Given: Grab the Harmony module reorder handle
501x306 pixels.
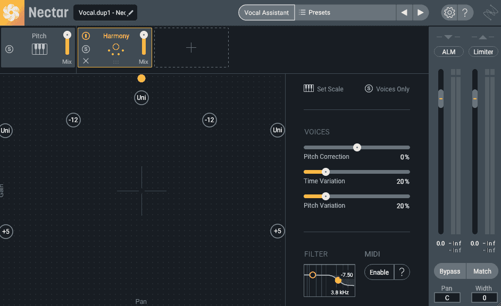Looking at the screenshot, I should click(x=116, y=62).
